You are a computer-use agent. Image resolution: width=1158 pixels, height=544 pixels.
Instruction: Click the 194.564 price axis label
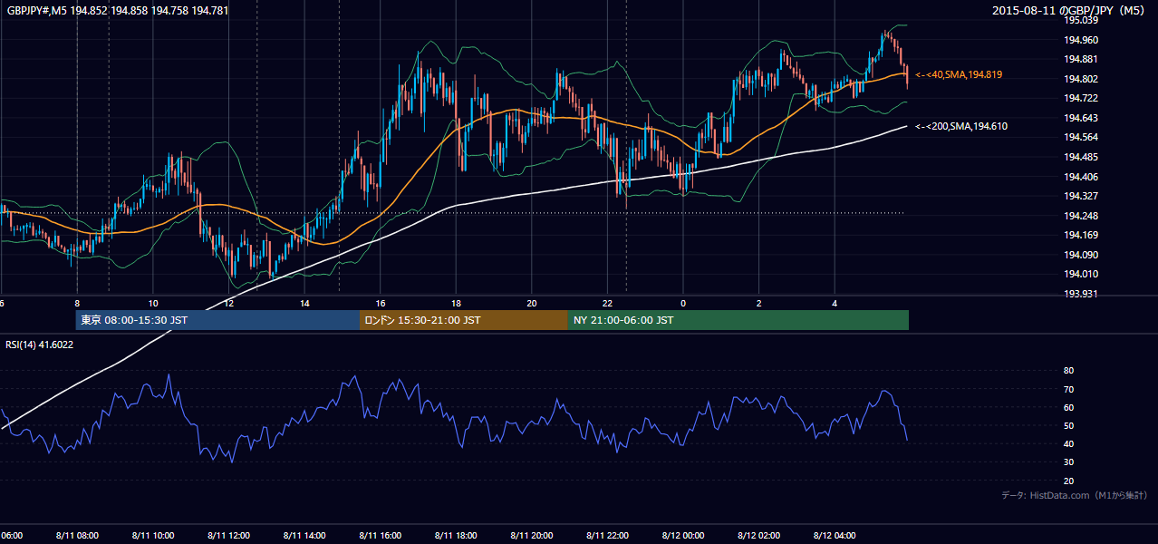click(1081, 137)
